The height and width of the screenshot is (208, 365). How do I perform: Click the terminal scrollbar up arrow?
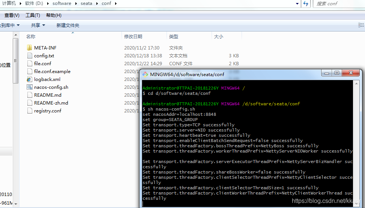tap(356, 83)
